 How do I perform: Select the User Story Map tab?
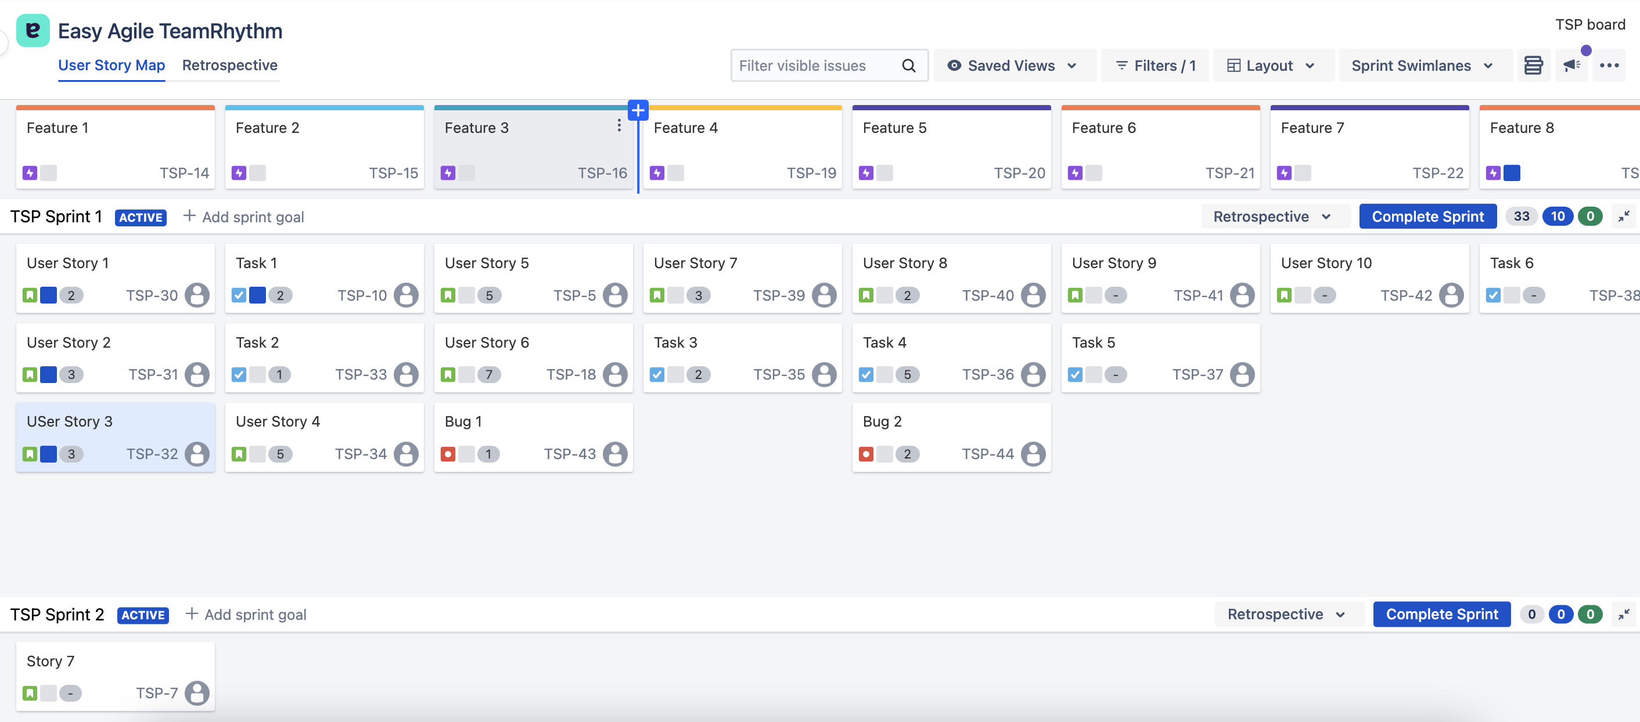[x=112, y=65]
